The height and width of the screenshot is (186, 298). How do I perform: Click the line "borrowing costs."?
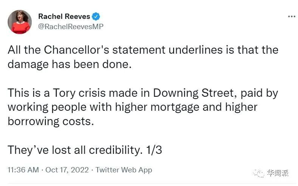[x=50, y=121]
